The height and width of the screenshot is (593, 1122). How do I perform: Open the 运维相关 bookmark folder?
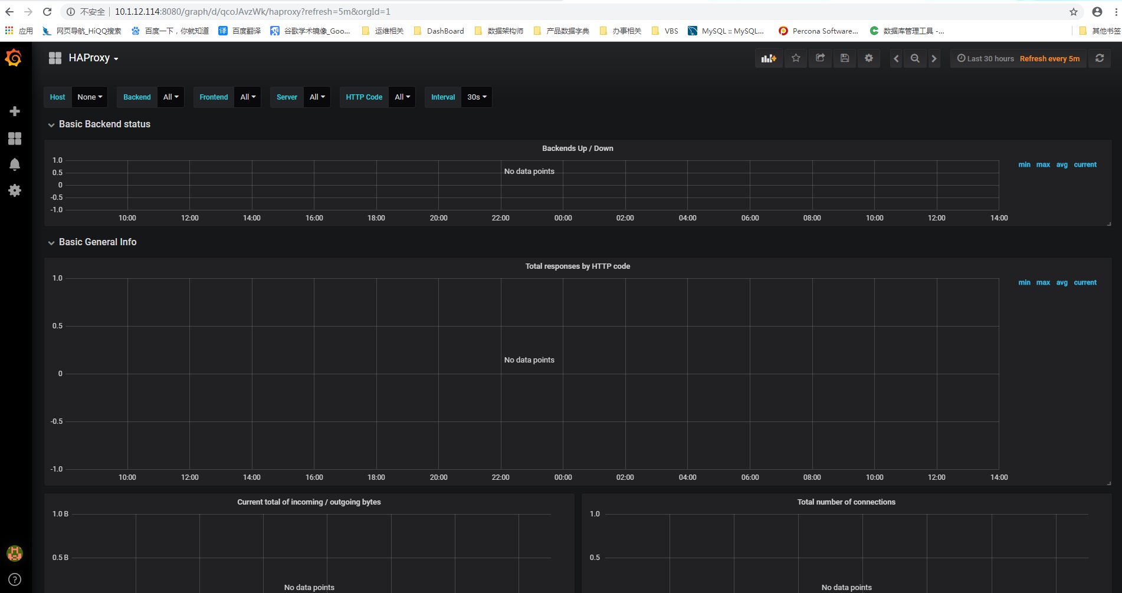pyautogui.click(x=383, y=31)
